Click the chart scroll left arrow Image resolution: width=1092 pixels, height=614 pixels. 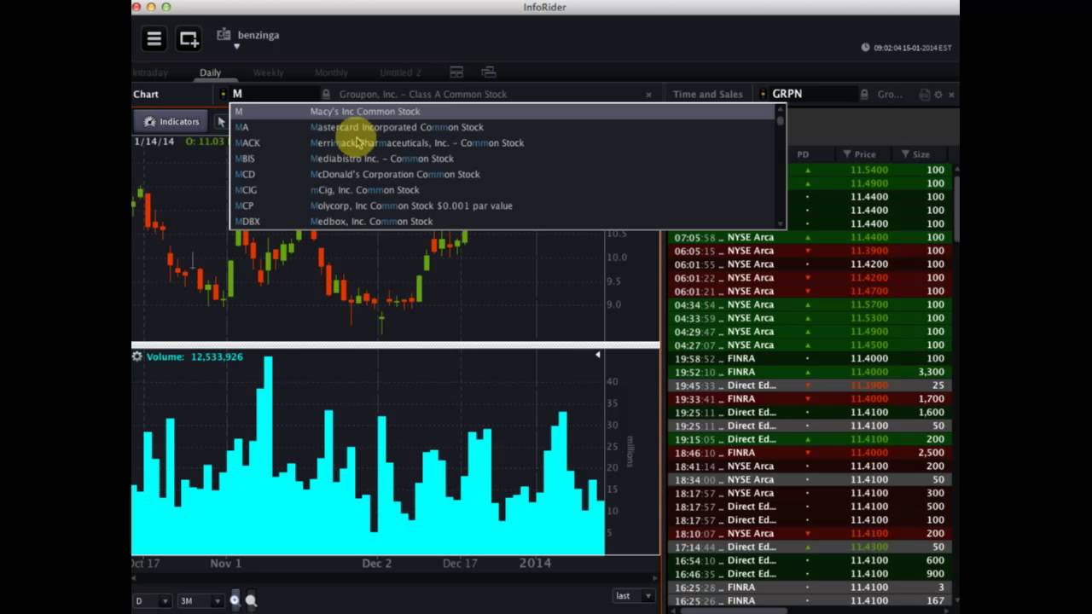click(x=136, y=579)
